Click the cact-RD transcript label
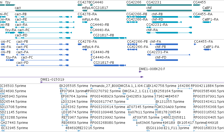224x132 pixels. click(x=21, y=35)
